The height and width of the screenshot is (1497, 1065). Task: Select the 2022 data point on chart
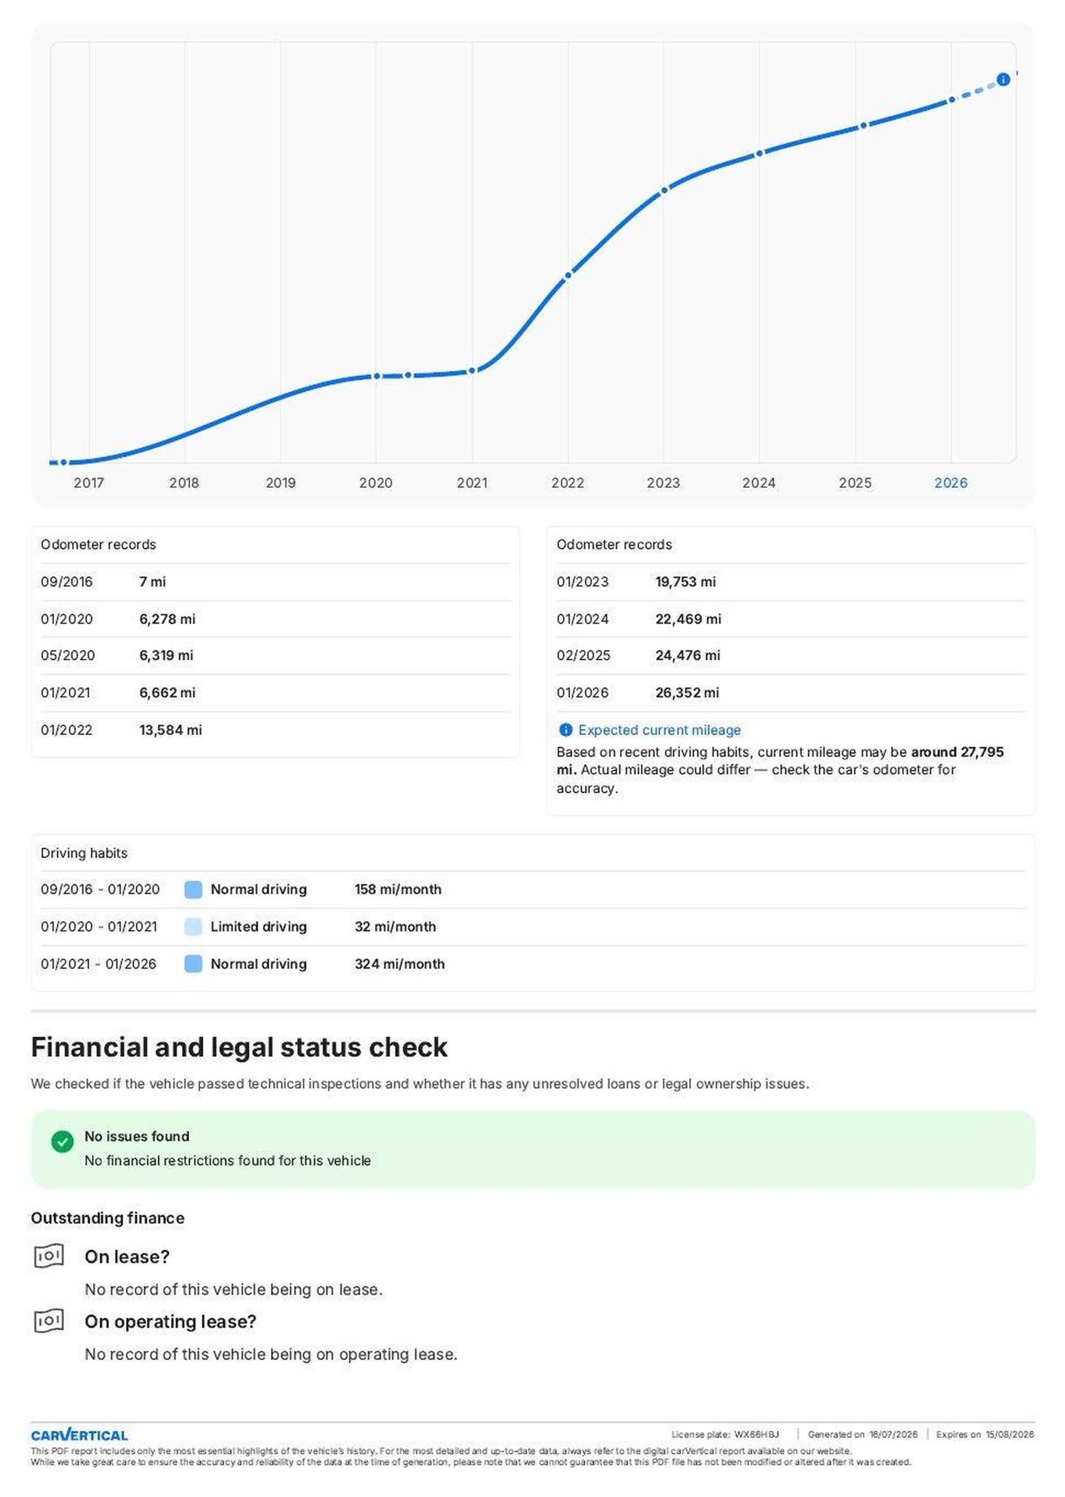(x=568, y=275)
